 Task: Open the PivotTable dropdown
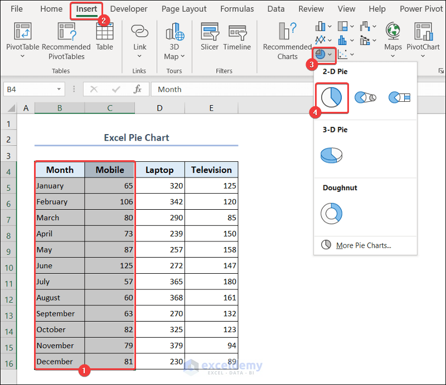[23, 56]
